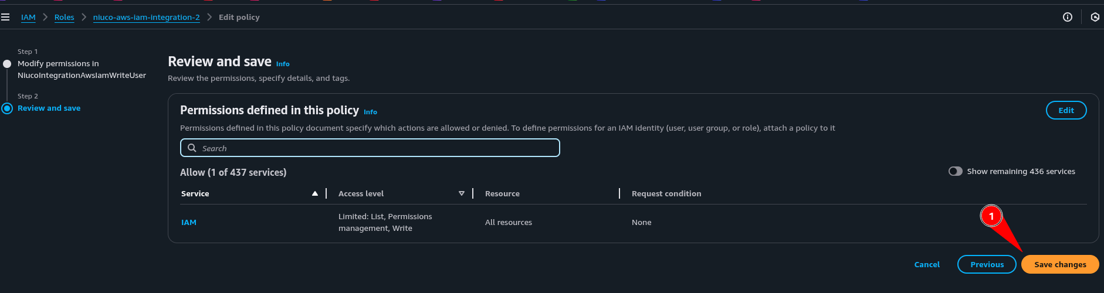This screenshot has width=1104, height=293.
Task: Open the Modify permissions in NiucoIntegrationAwsIamWriteUser step
Action: click(x=82, y=69)
